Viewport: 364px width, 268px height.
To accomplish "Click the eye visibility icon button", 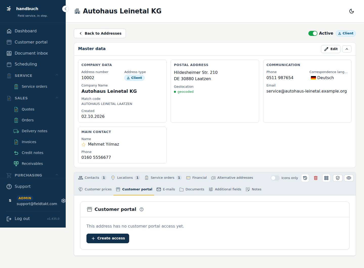I will click(349, 178).
